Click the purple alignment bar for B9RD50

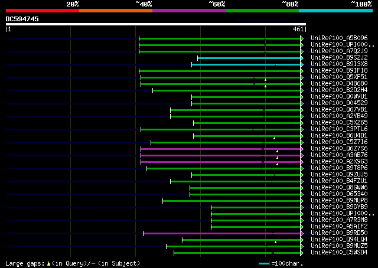click(222, 234)
